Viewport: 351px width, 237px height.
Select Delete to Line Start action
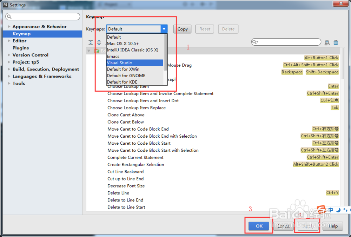tap(126, 207)
